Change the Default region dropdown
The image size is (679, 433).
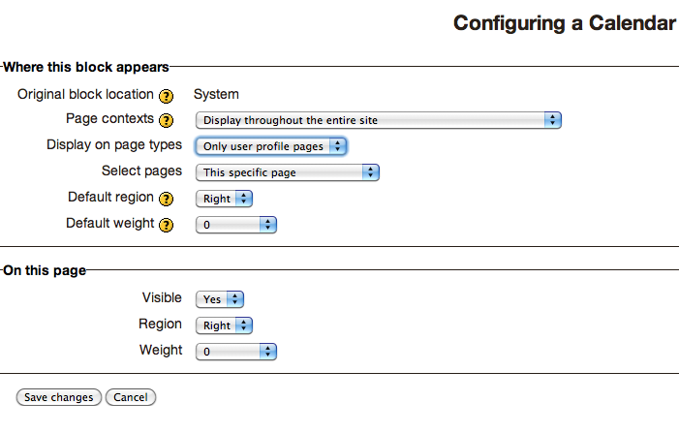[224, 199]
